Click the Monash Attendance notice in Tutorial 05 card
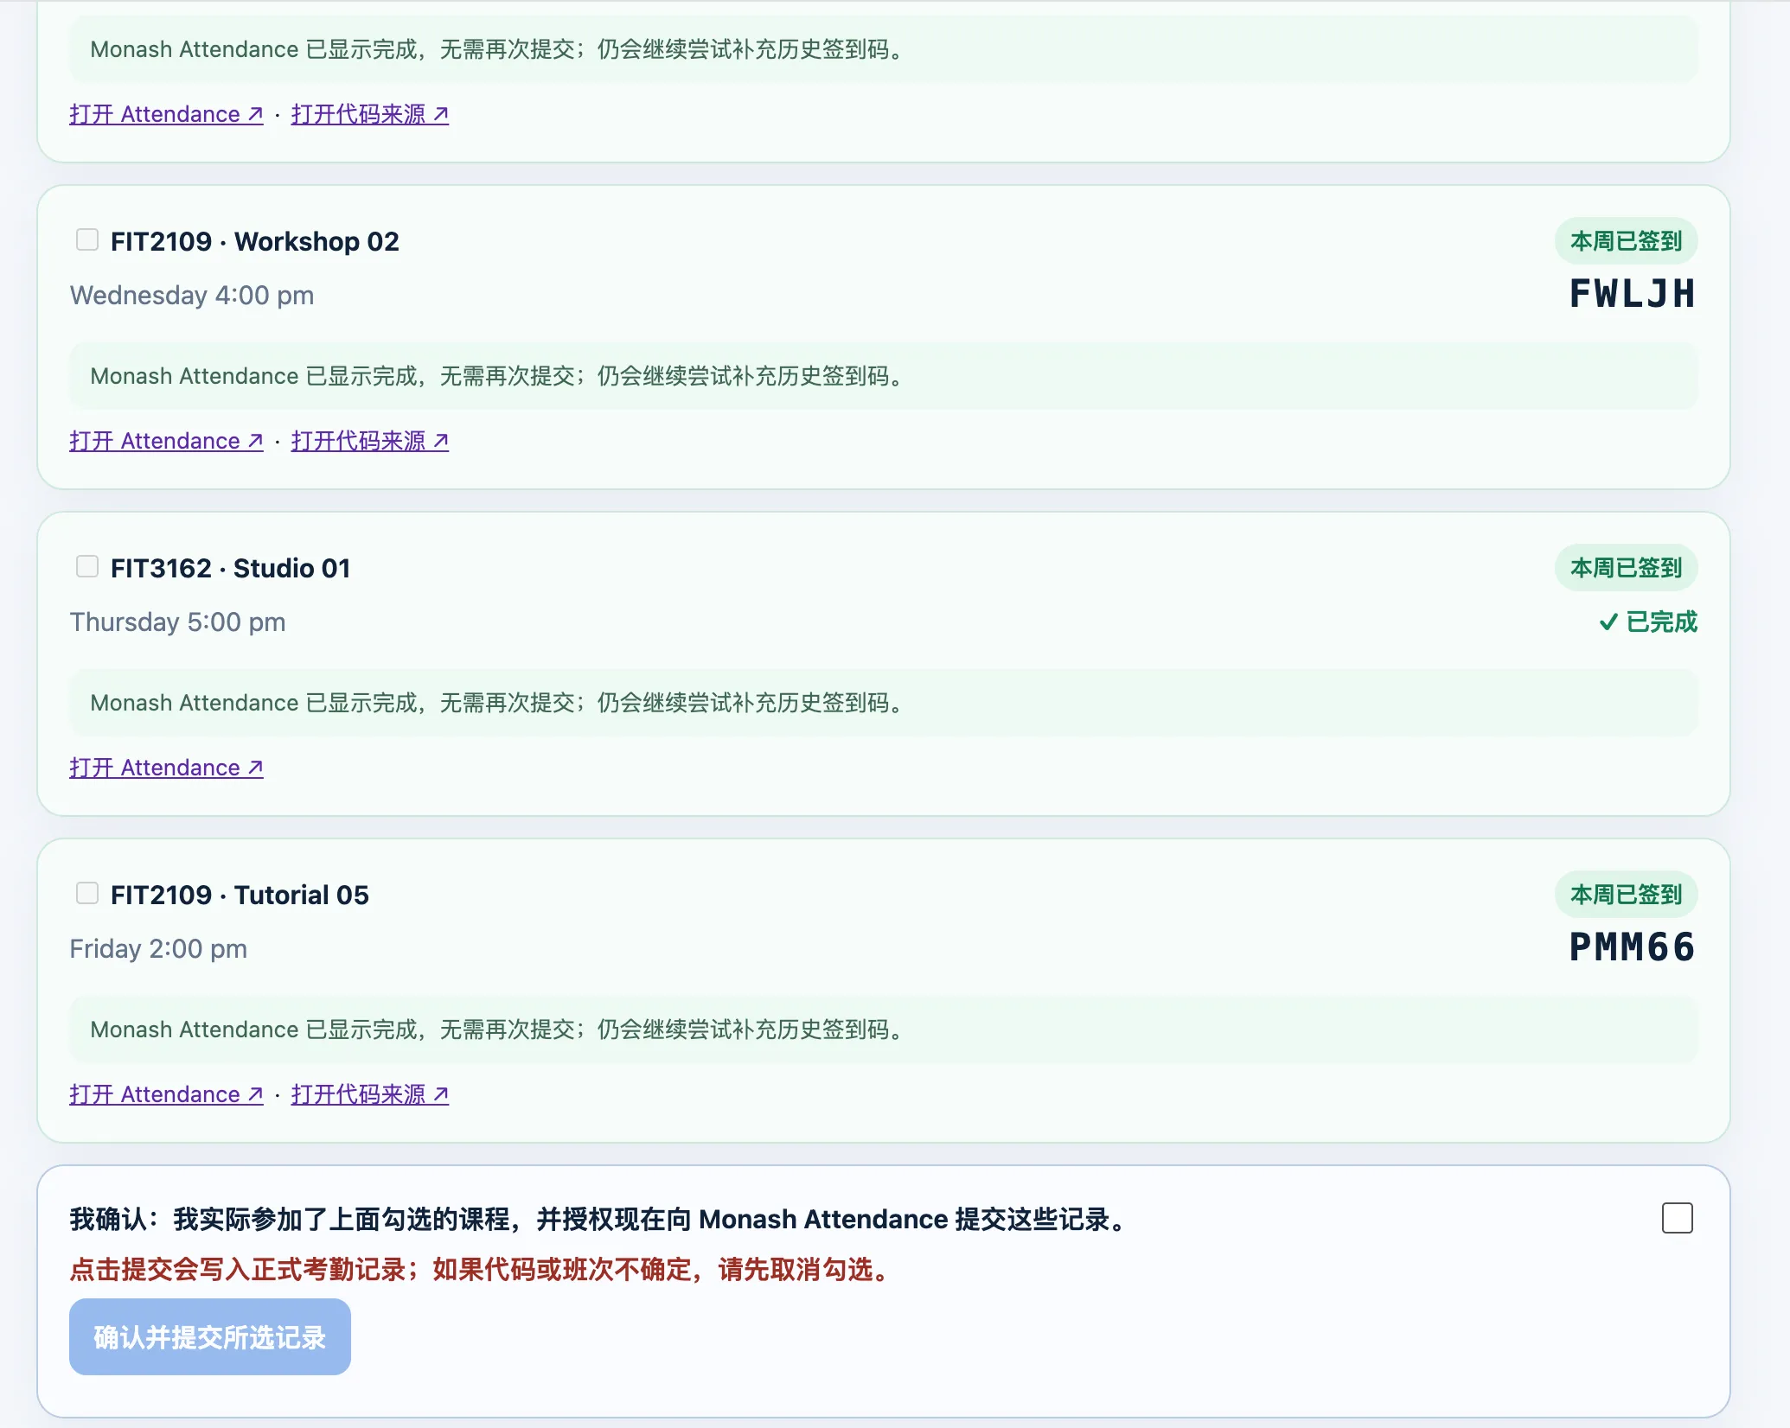The width and height of the screenshot is (1790, 1428). tap(884, 1030)
